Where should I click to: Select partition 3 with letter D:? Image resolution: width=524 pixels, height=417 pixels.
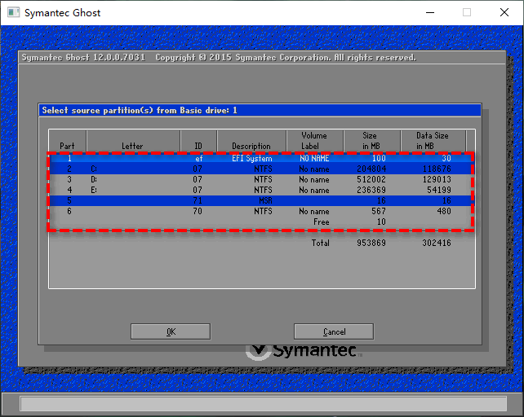point(261,179)
